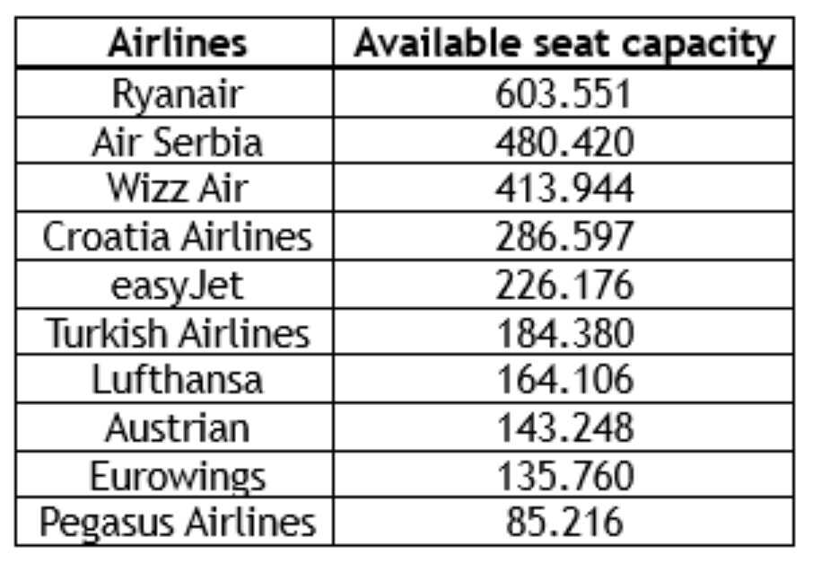Click the Wizz Air cell

(177, 189)
